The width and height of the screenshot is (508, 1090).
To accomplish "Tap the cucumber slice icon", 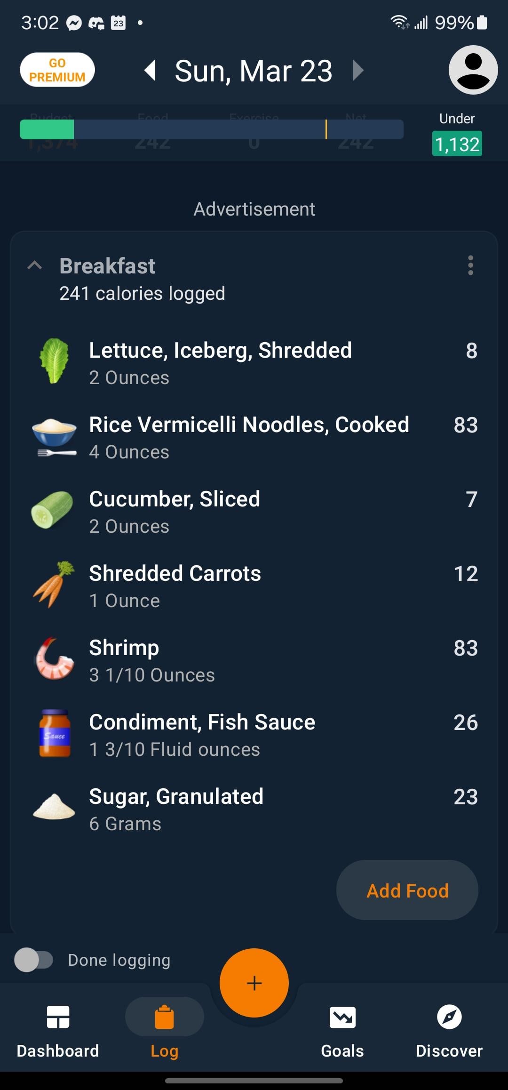I will click(53, 510).
